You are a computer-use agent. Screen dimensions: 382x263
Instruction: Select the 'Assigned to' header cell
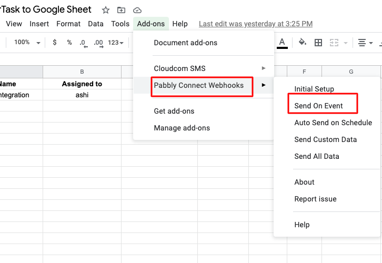[x=82, y=84]
